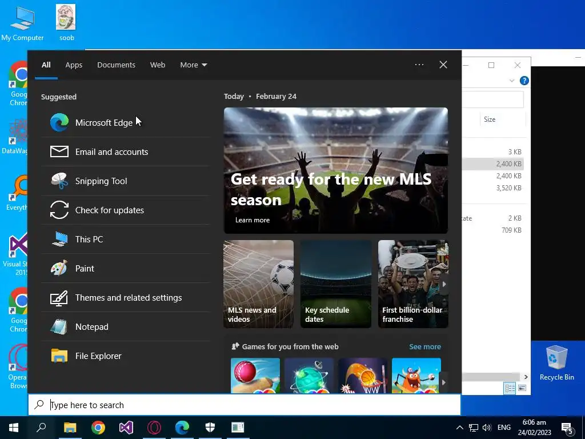585x439 pixels.
Task: Open Windows Security shield in taskbar
Action: (210, 428)
